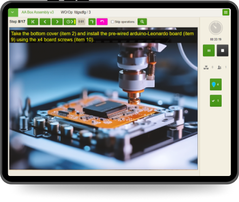The image size is (239, 202).
Task: Open the magnifier zoom button
Action: click(142, 22)
